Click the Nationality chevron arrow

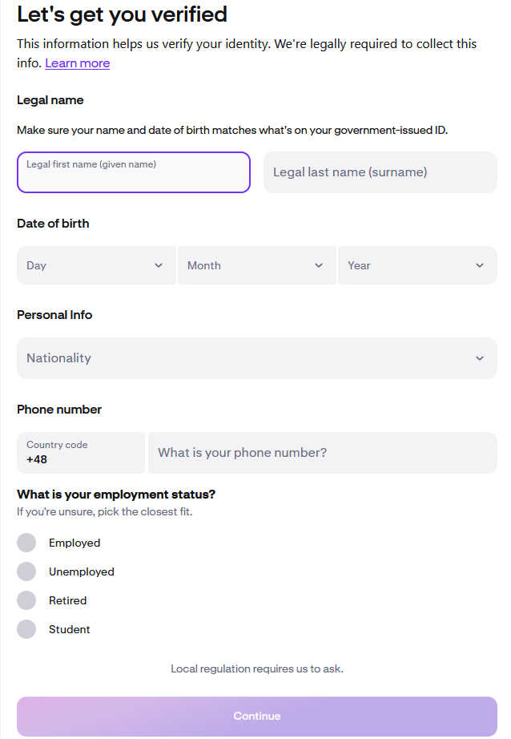pyautogui.click(x=480, y=358)
